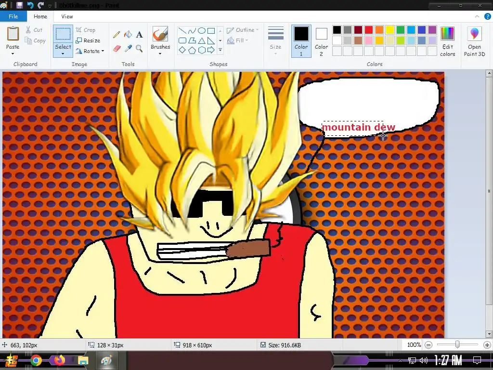Activate Color 1 foreground selector
The height and width of the screenshot is (370, 493).
click(x=301, y=41)
